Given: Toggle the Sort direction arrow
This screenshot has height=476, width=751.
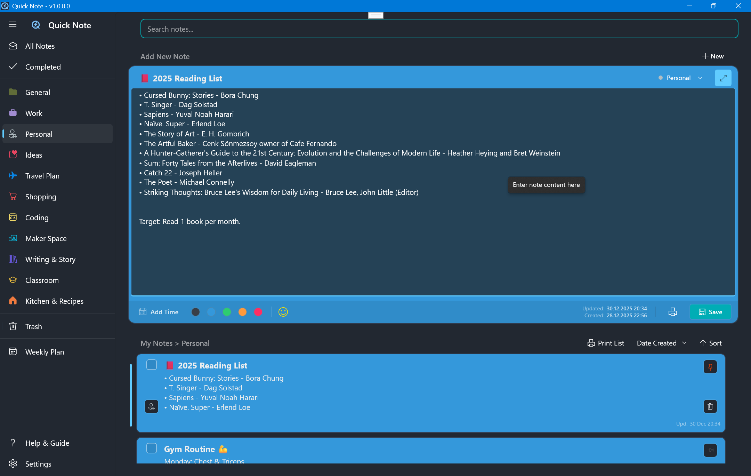Looking at the screenshot, I should [710, 343].
